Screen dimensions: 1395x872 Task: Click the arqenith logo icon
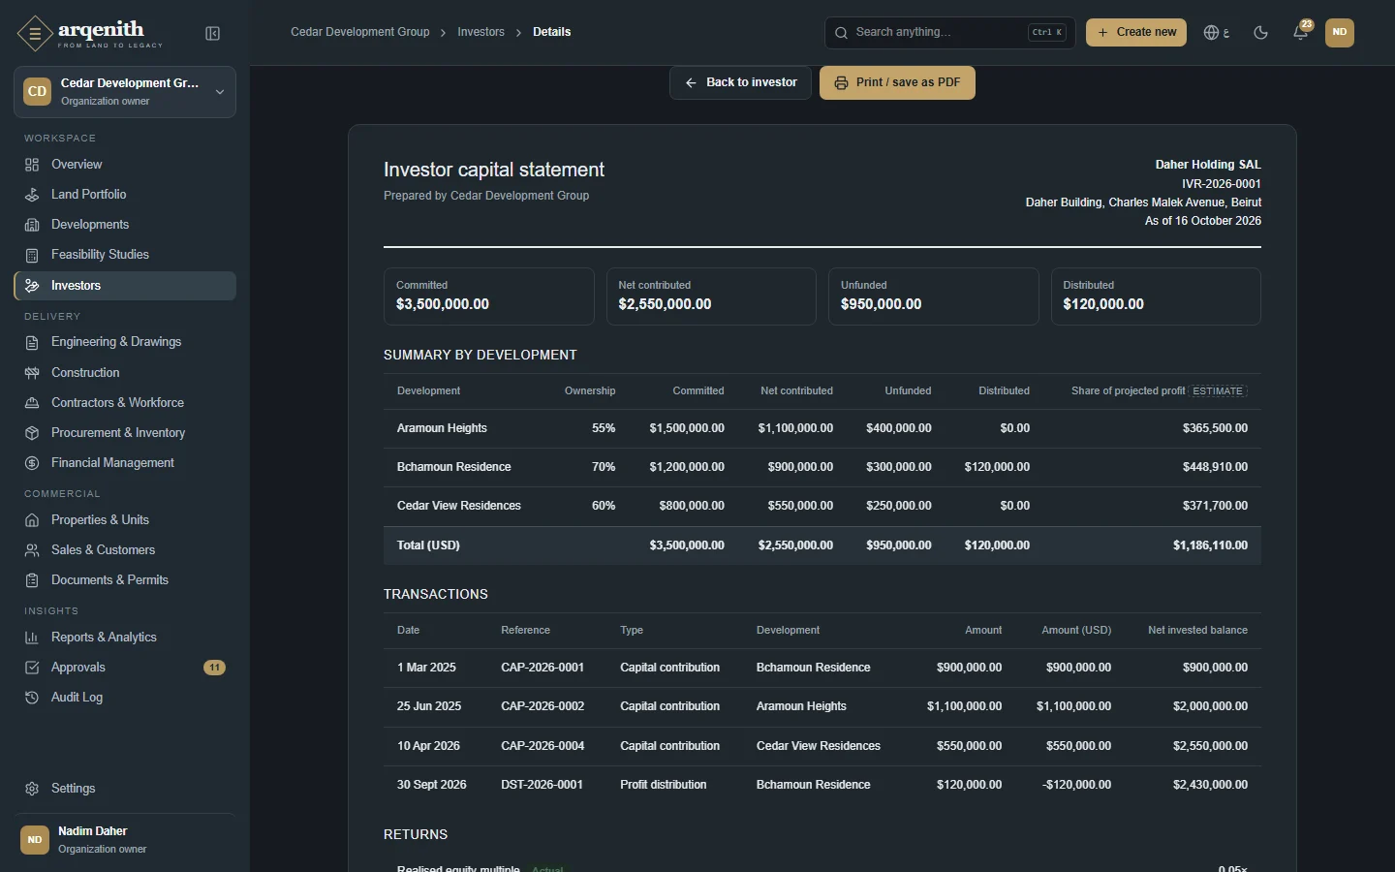tap(35, 34)
